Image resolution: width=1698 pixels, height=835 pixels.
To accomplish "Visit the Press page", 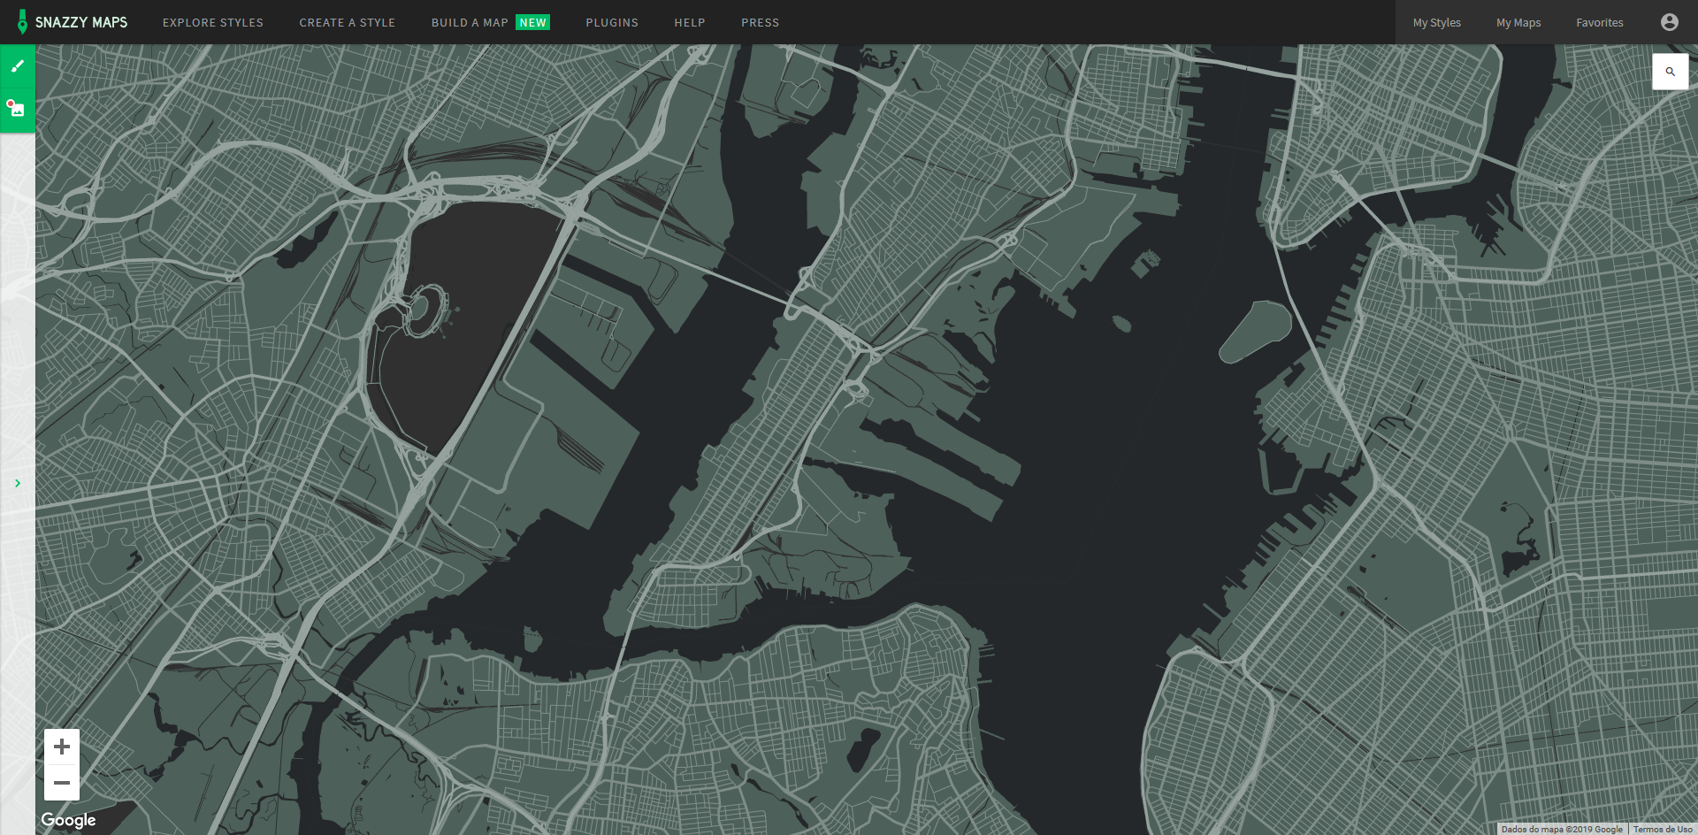I will (x=760, y=22).
